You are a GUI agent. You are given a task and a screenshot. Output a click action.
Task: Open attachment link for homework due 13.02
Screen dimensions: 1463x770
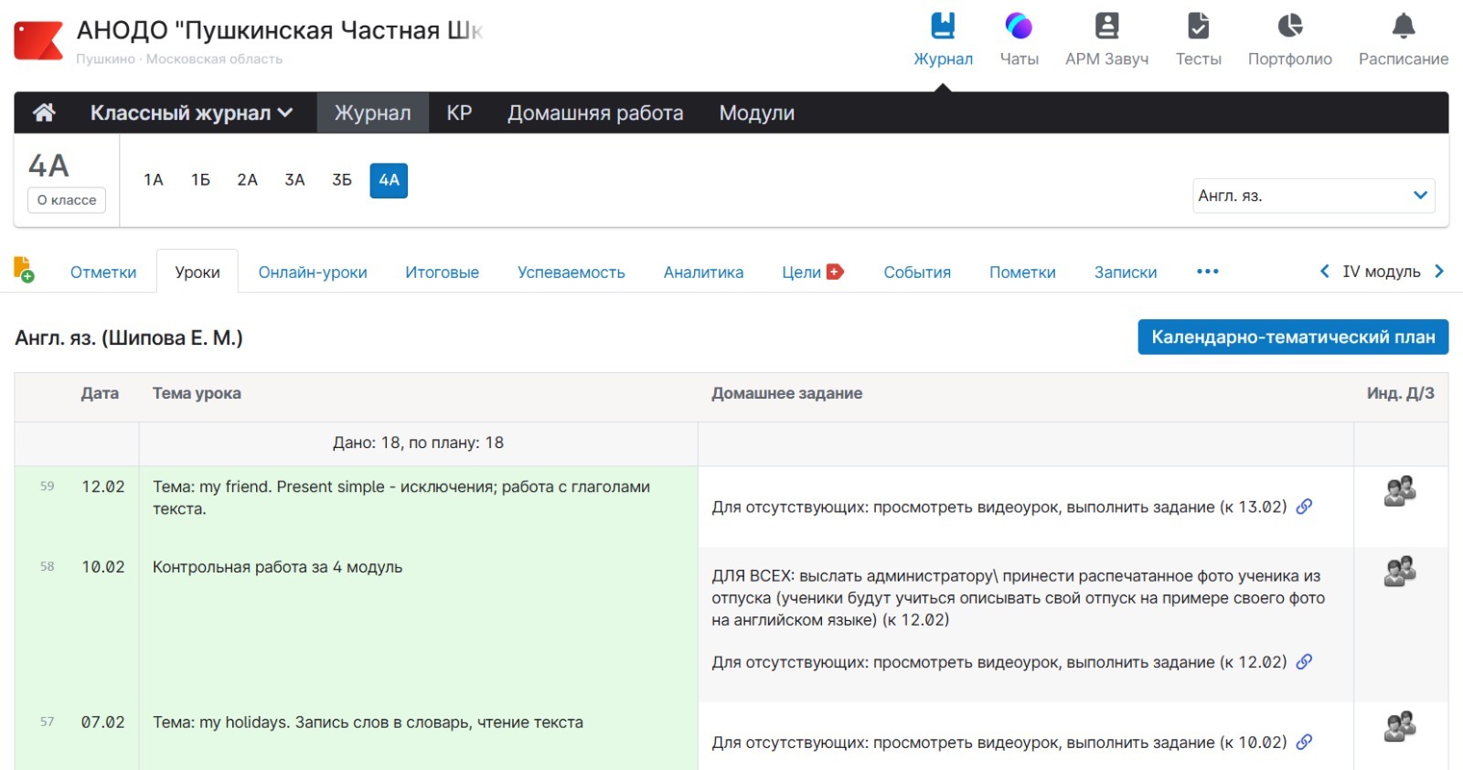pos(1305,507)
